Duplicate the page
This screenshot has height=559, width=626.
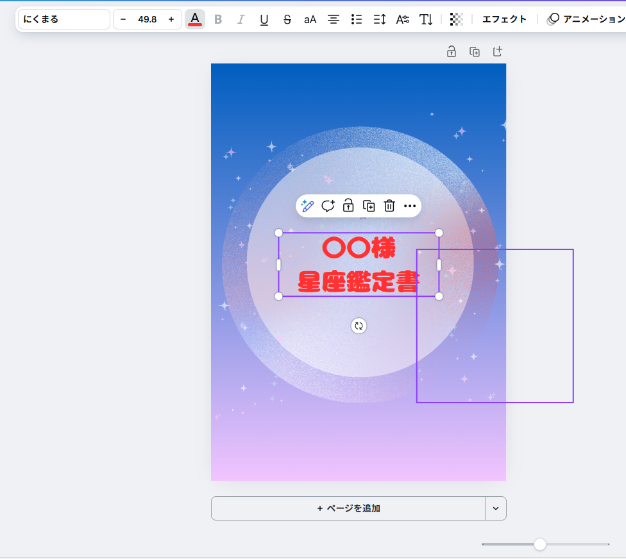coord(474,51)
